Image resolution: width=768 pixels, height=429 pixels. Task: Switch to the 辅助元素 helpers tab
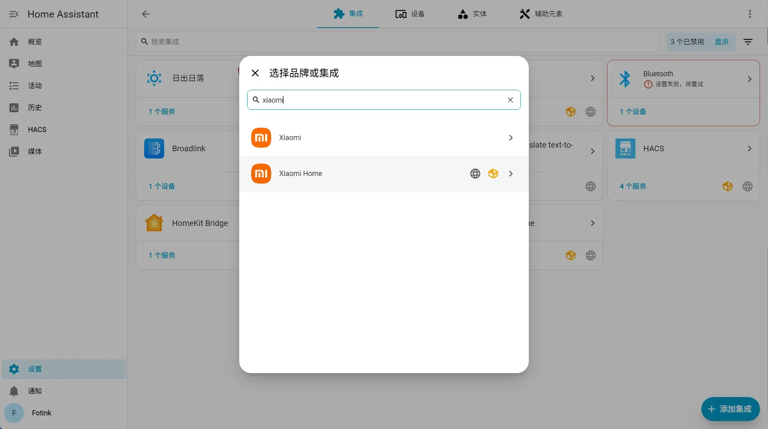click(x=541, y=14)
